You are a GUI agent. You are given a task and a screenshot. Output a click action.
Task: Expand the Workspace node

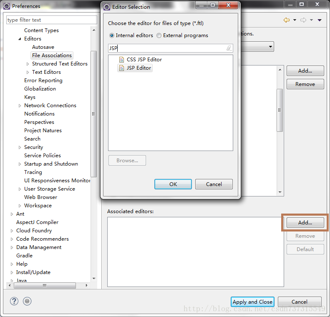coord(20,206)
